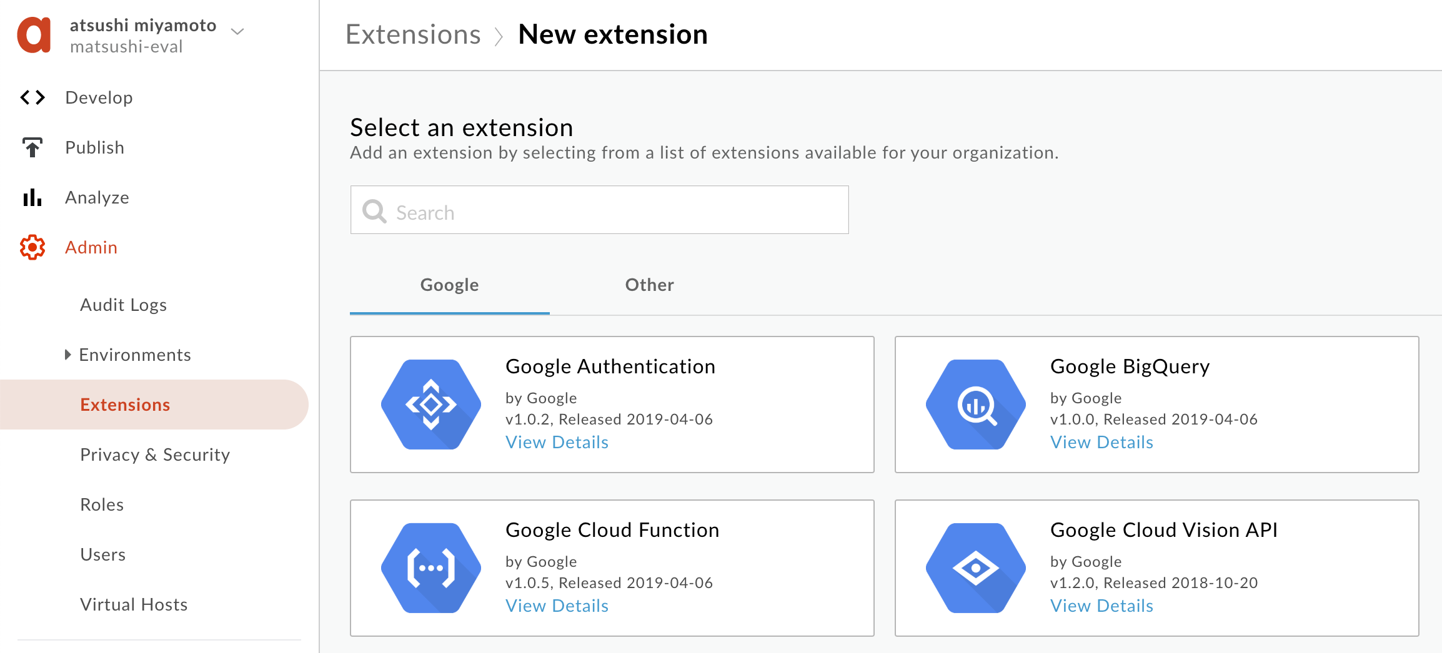
Task: View details for Google Authentication
Action: tap(557, 442)
